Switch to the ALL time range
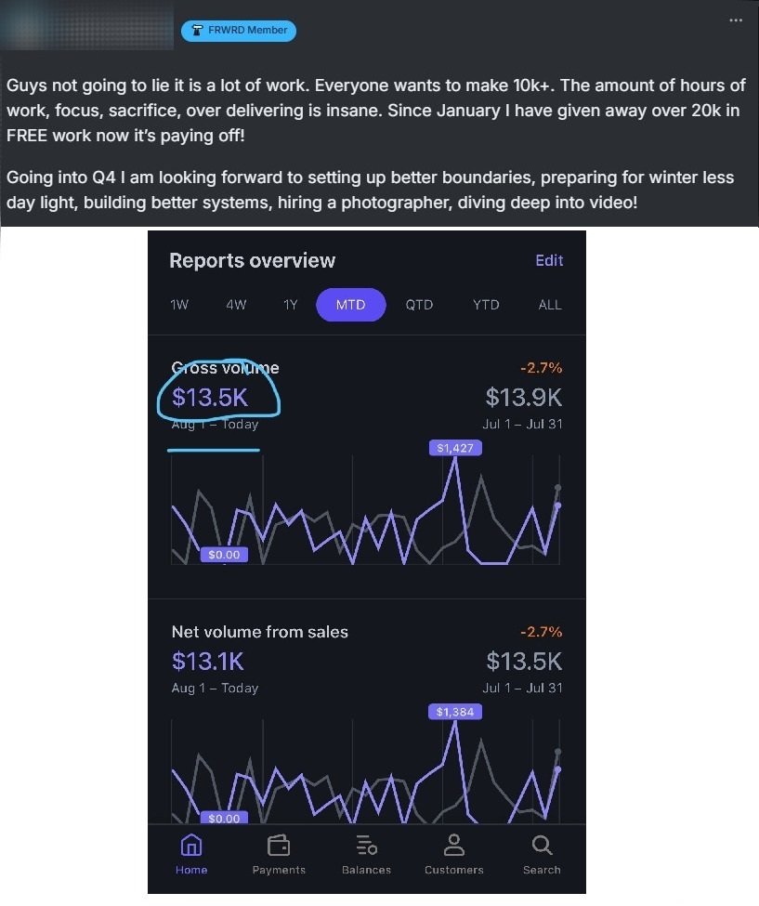The image size is (759, 906). [x=550, y=305]
